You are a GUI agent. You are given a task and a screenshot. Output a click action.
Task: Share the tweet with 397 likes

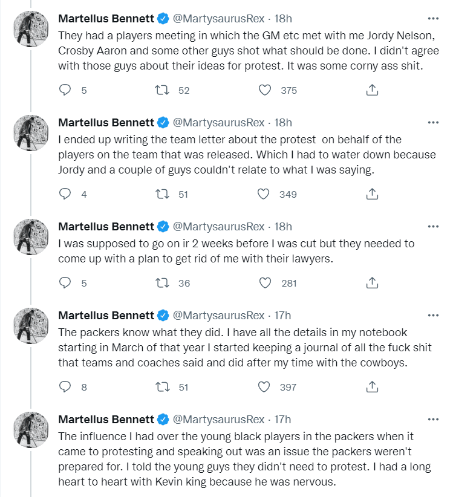pos(373,386)
